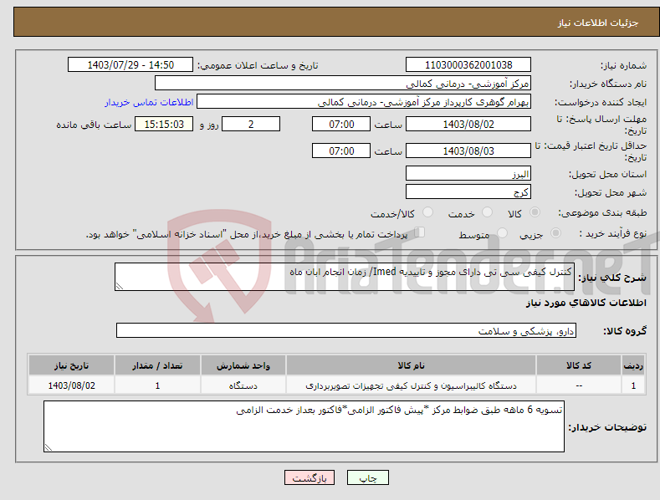
Task: Select the جزیی purchase type radio
Action: [x=555, y=232]
